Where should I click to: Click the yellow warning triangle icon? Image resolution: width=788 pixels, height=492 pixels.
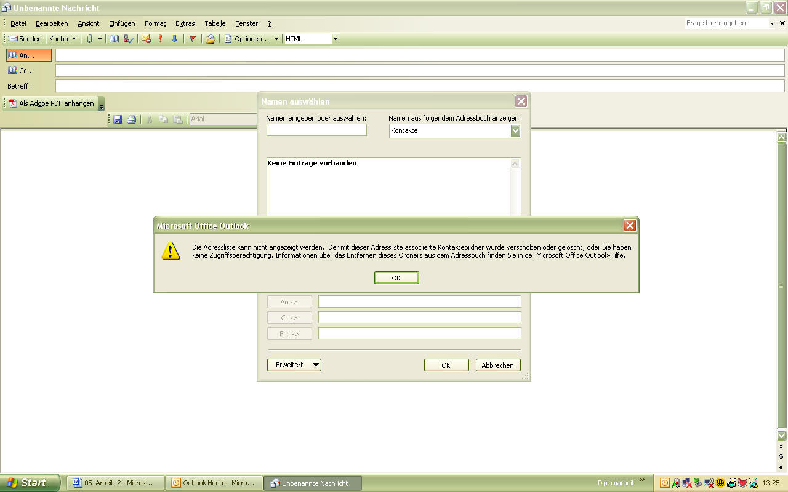[171, 250]
